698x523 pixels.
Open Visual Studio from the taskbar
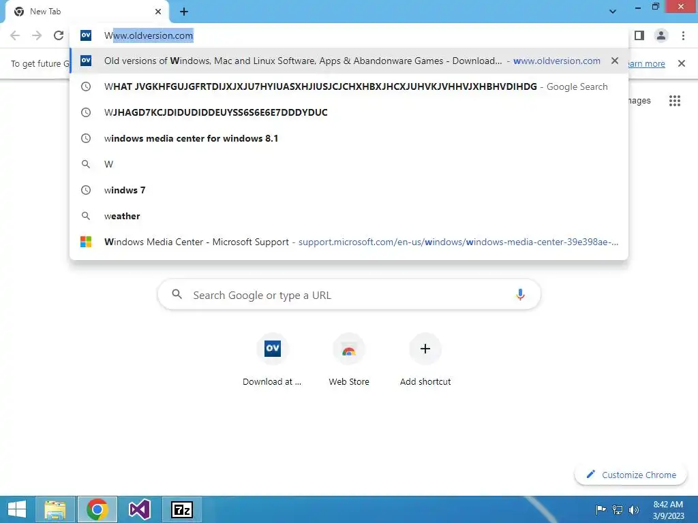coord(139,509)
